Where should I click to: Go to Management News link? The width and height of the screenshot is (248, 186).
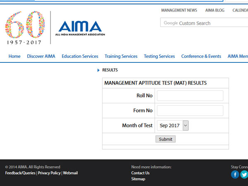179,10
